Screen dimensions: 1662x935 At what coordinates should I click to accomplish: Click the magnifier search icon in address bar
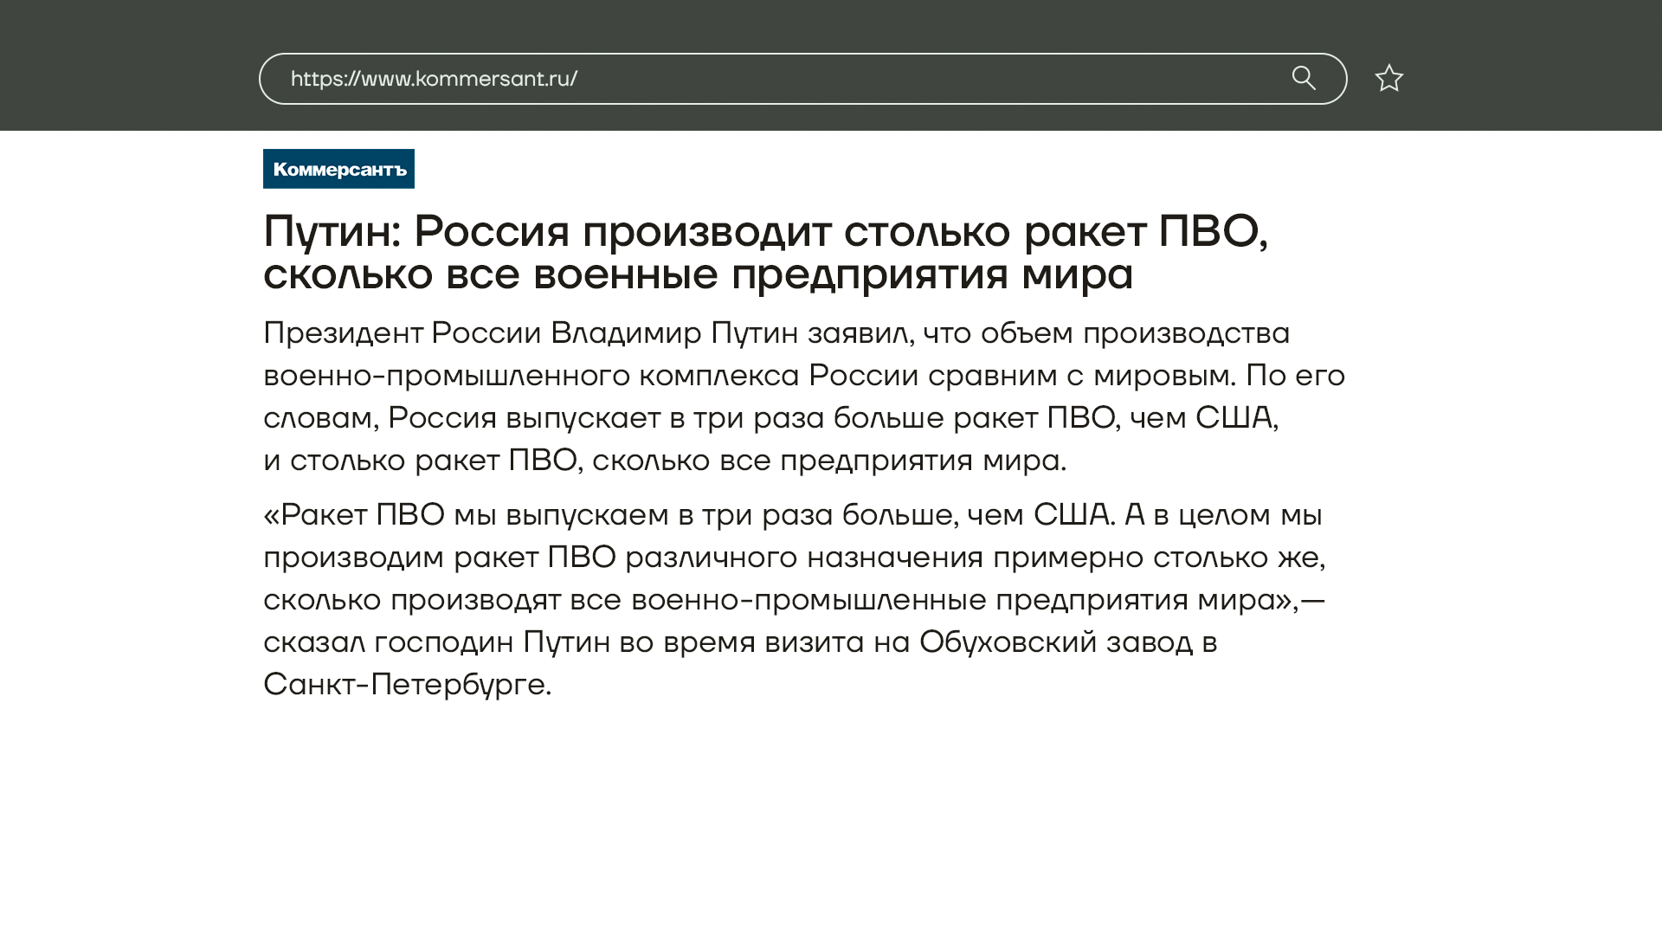(1304, 79)
